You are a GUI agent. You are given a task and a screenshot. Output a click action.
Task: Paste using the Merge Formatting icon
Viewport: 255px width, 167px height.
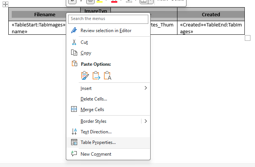96,76
